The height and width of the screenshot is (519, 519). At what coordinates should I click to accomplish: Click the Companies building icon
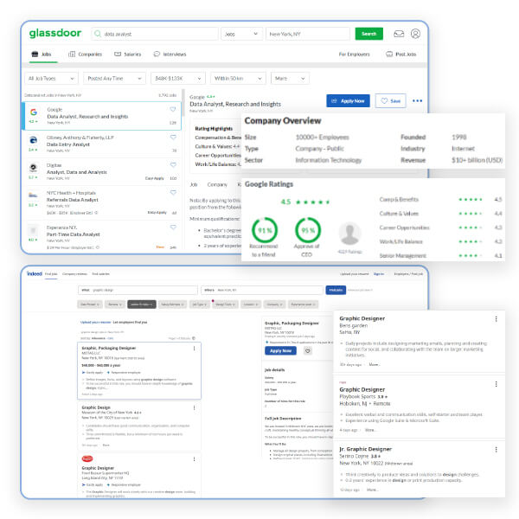(x=72, y=54)
